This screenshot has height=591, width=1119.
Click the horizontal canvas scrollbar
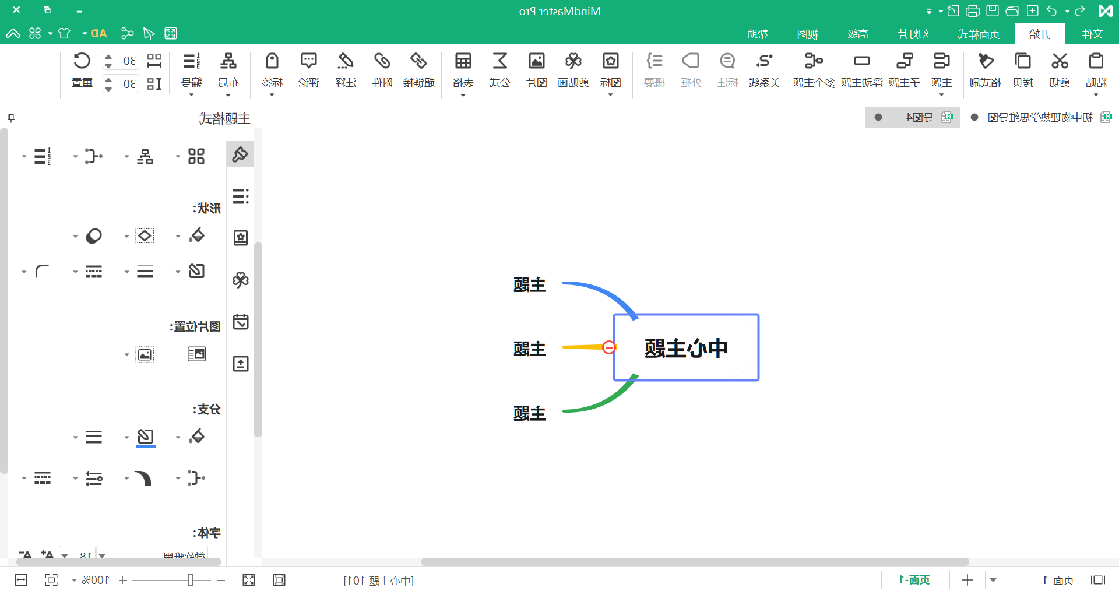click(695, 562)
